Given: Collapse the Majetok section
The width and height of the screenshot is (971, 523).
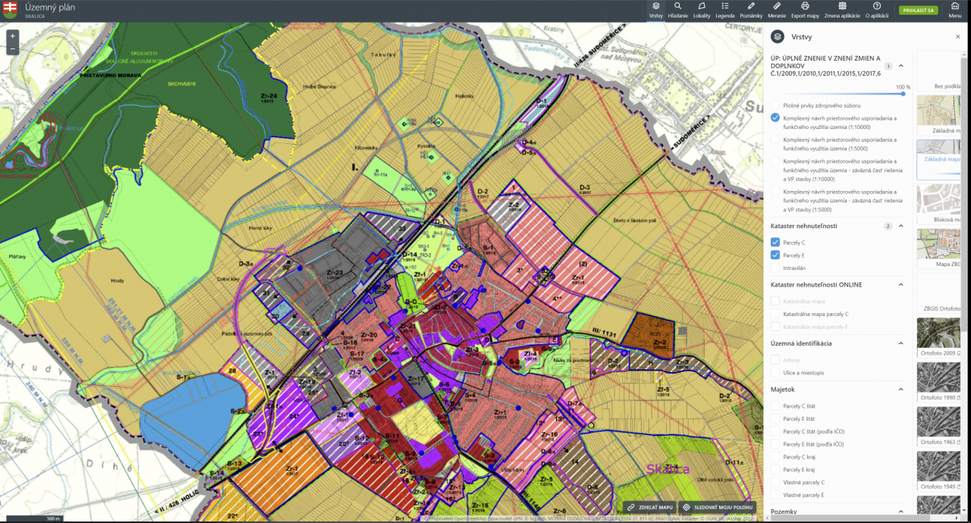Looking at the screenshot, I should coord(901,390).
